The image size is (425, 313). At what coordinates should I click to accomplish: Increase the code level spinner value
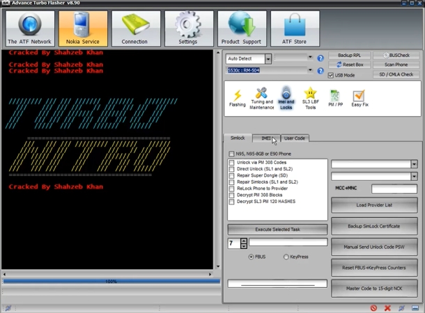(244, 241)
